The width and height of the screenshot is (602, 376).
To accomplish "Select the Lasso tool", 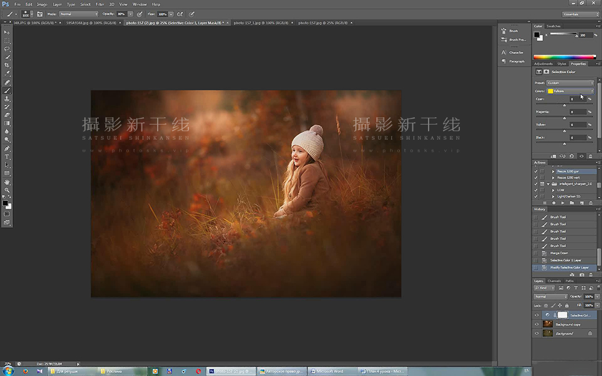I will (x=7, y=49).
